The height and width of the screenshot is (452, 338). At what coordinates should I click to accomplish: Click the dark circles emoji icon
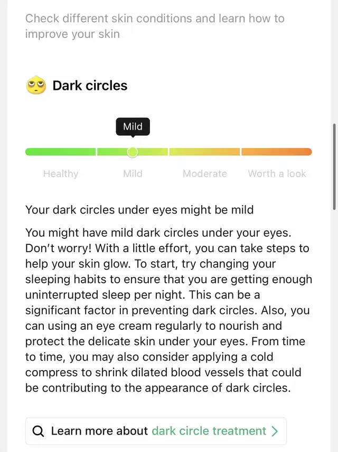tap(36, 86)
